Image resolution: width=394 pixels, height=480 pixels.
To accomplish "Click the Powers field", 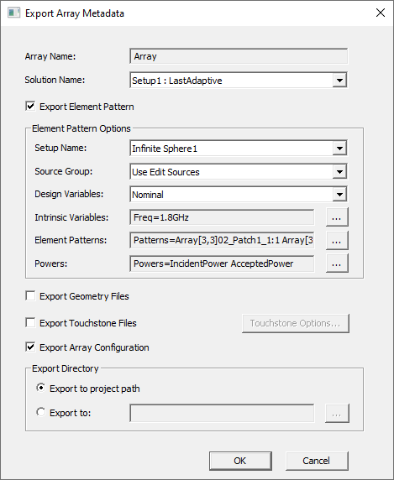I will tap(222, 263).
